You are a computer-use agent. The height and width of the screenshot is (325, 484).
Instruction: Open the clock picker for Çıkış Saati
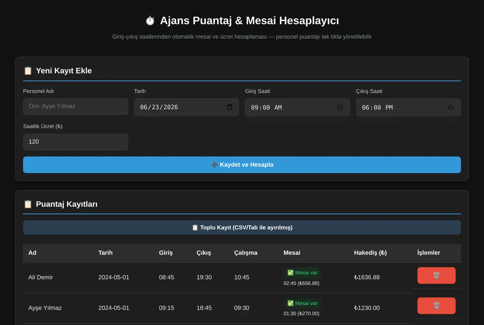[451, 107]
